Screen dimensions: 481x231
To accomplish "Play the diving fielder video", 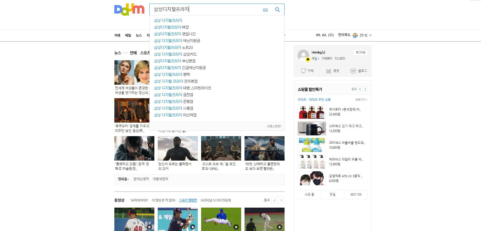I will point(221,219).
